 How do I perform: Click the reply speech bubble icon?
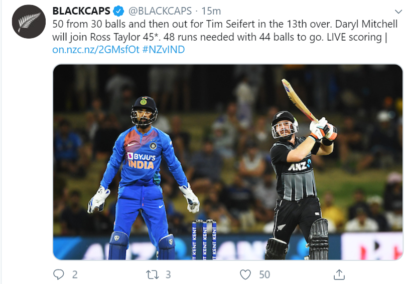pos(58,274)
